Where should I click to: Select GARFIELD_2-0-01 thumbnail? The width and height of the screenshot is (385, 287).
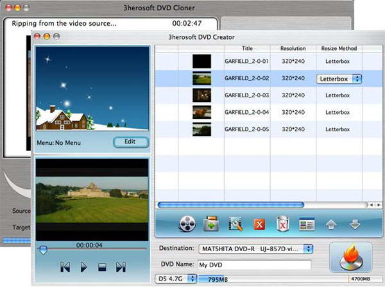click(x=201, y=61)
